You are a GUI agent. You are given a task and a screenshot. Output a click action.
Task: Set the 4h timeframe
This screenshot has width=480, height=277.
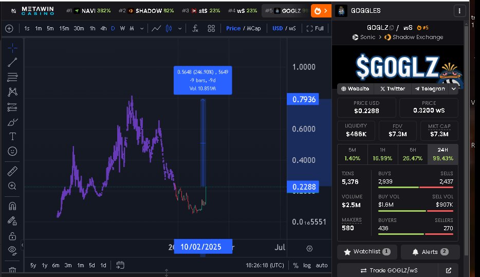click(103, 28)
